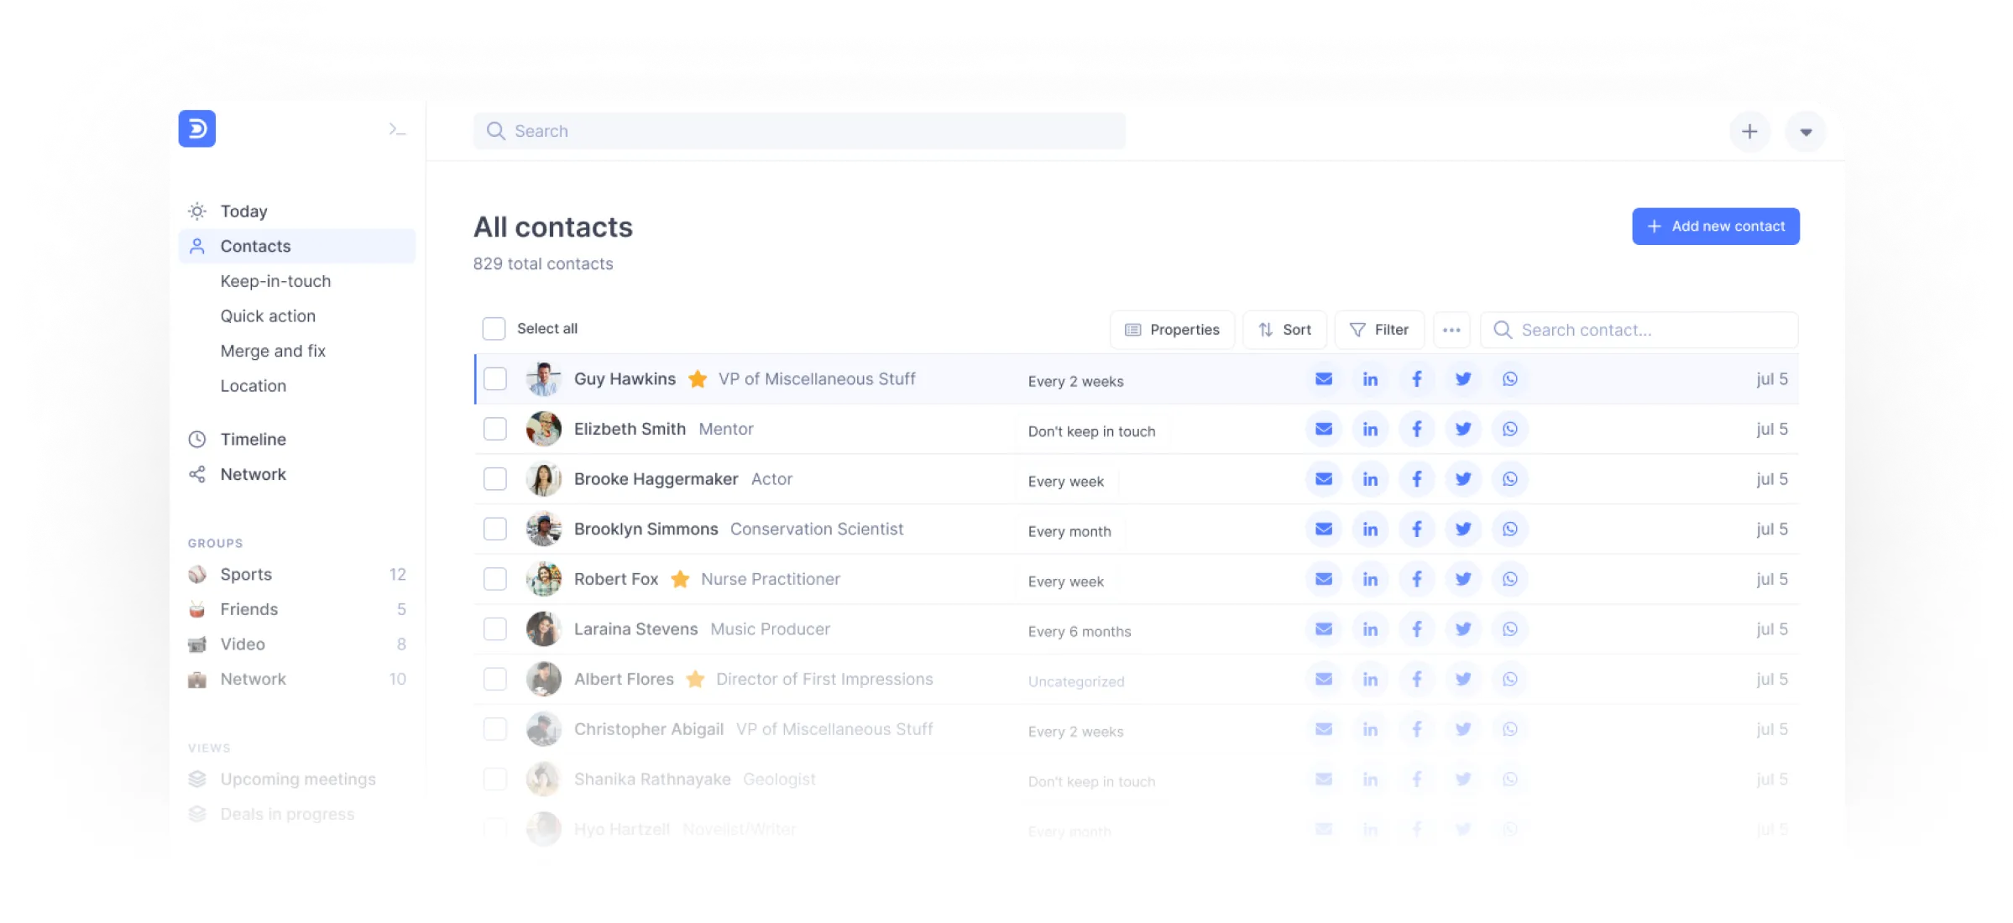Image resolution: width=2013 pixels, height=923 pixels.
Task: Toggle the Select all checkbox
Action: (x=494, y=329)
